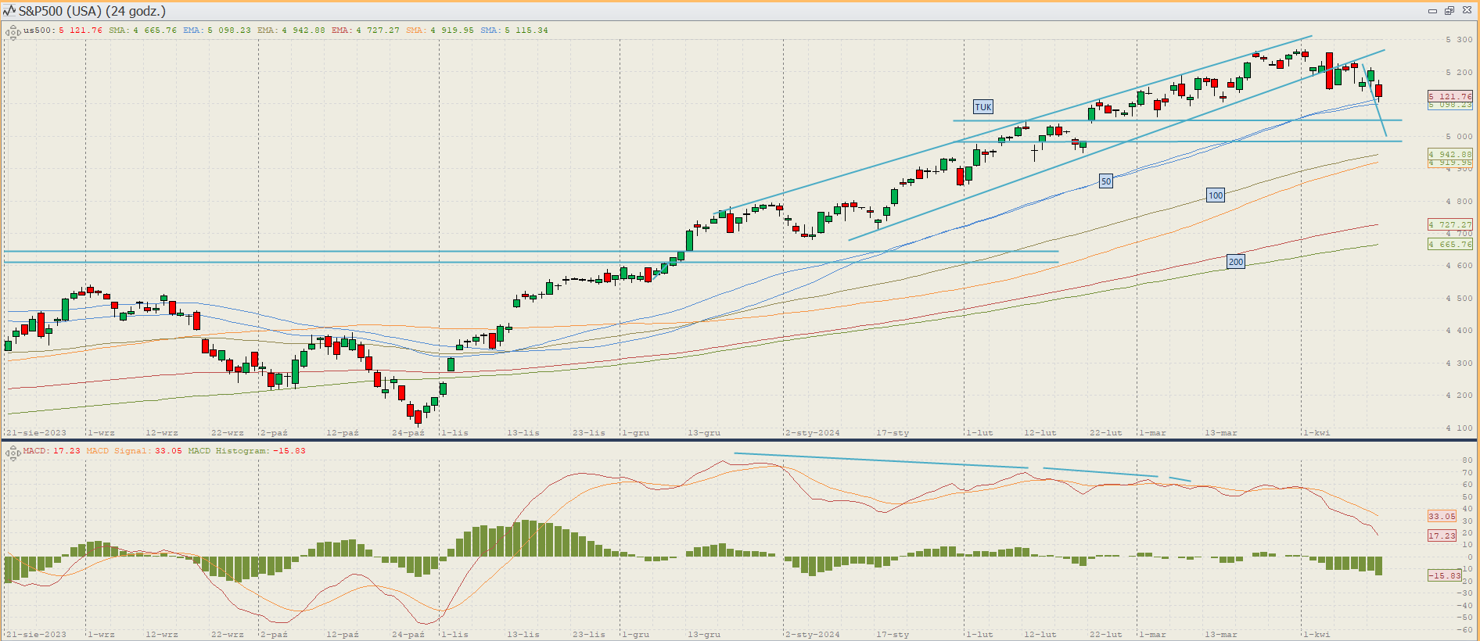
Task: Click the 33.05 MACD signal value tag
Action: pos(1442,516)
